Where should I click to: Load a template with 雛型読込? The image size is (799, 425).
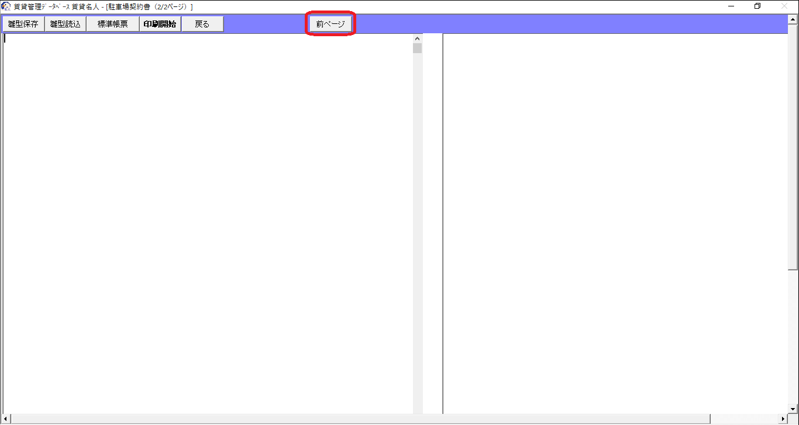[66, 24]
